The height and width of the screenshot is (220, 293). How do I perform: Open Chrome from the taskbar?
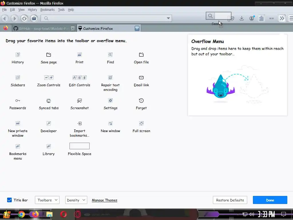pyautogui.click(x=21, y=214)
